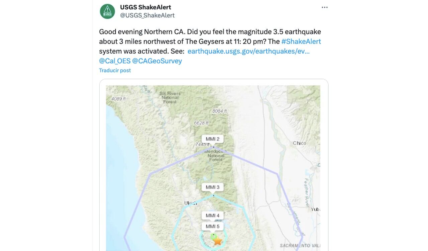
Task: Click the @USGS_ShakeAlert handle
Action: pos(146,15)
